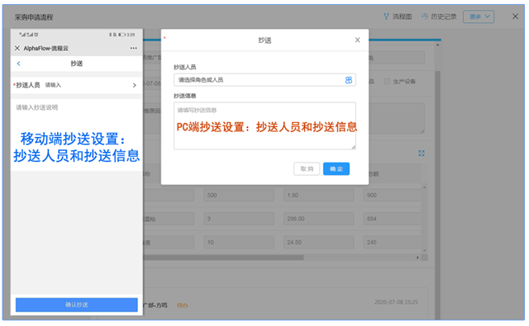The width and height of the screenshot is (529, 326).
Task: Tap X beside AlphaFlow-流程云 on mobile
Action: coord(17,48)
